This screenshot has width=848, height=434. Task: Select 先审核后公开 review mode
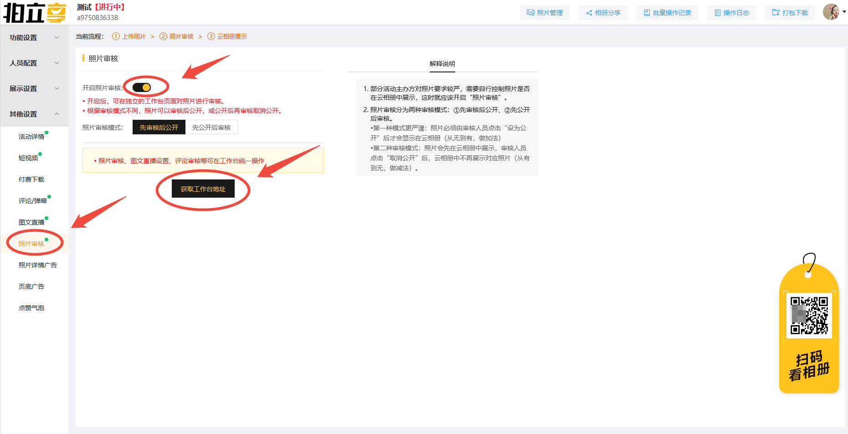(159, 128)
